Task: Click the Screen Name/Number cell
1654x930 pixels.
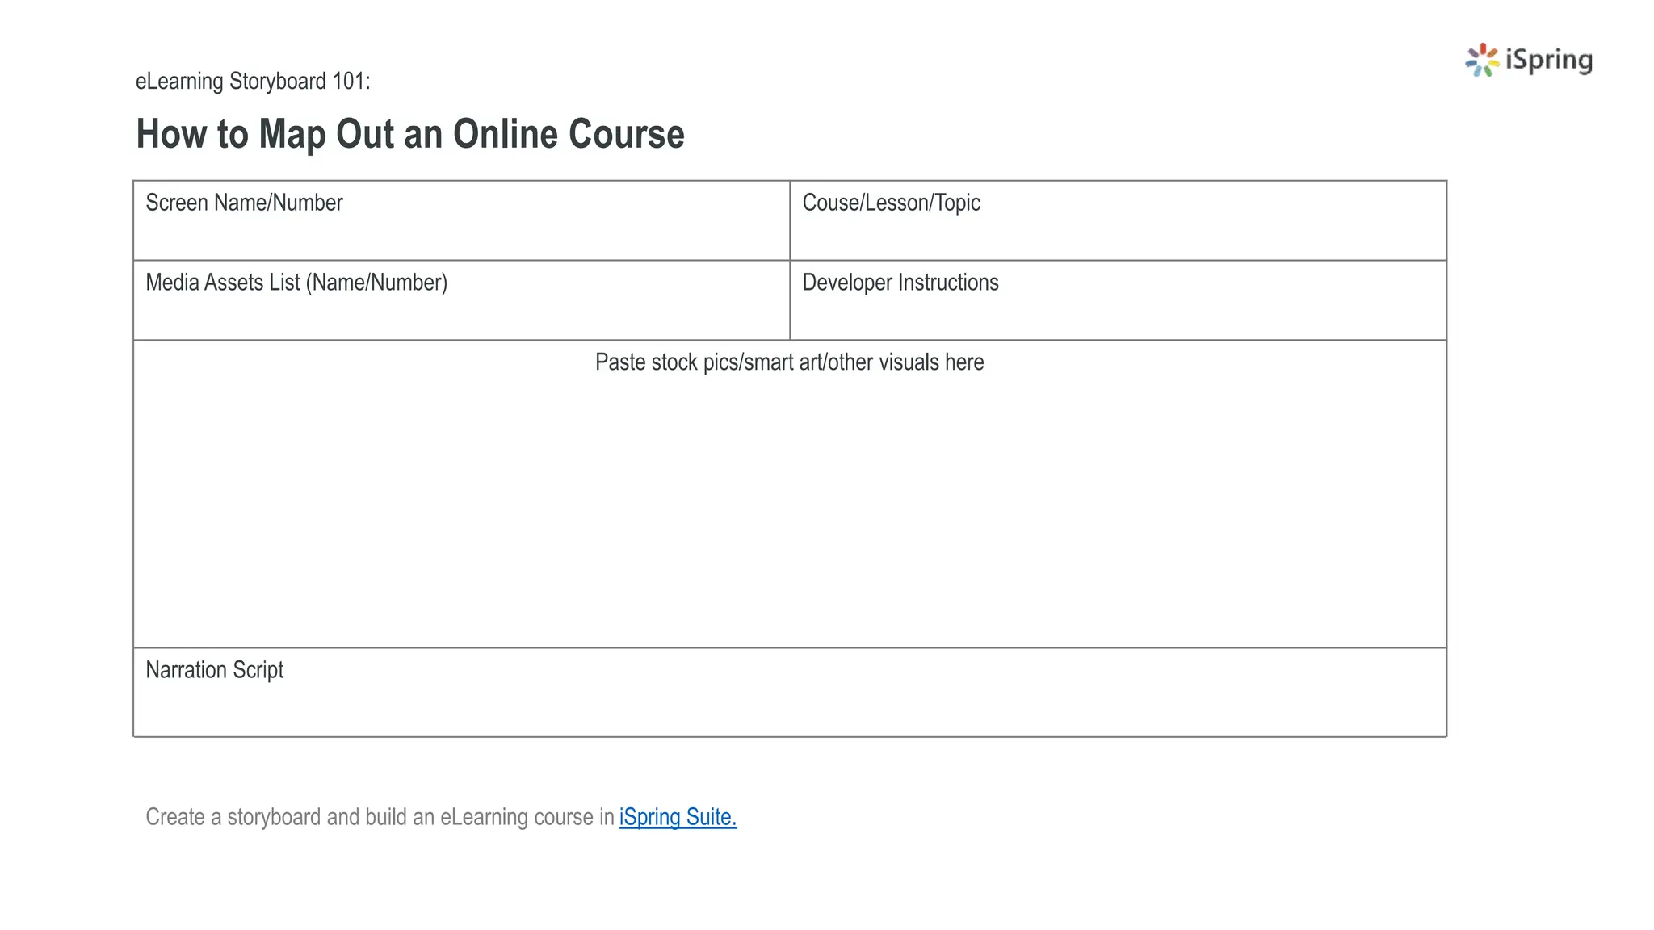Action: click(460, 230)
